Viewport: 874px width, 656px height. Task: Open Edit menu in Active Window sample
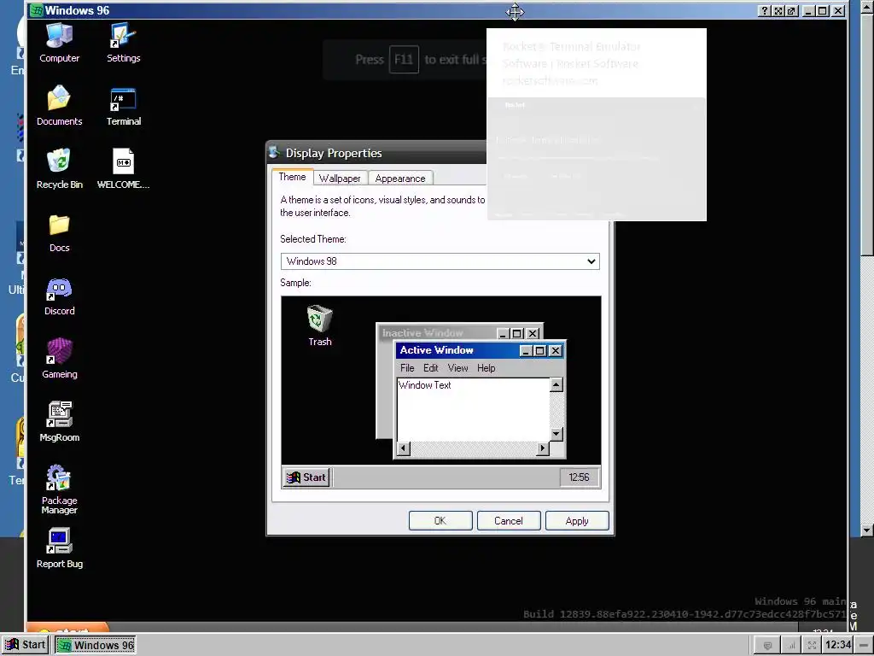click(430, 368)
